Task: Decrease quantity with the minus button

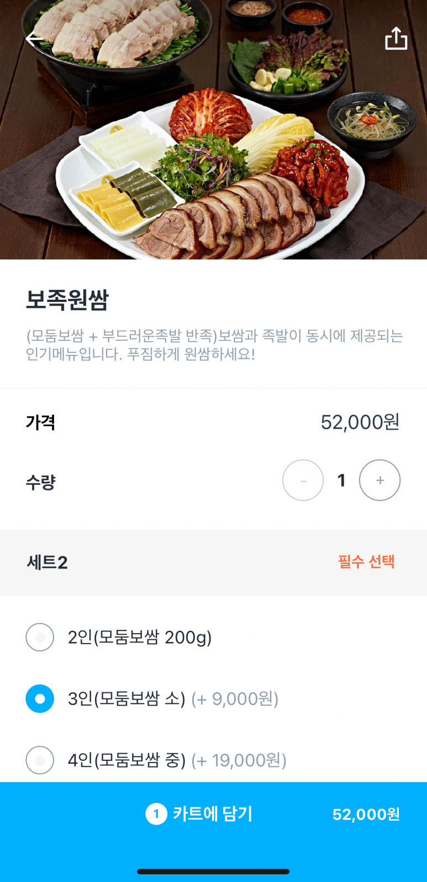Action: [x=303, y=480]
